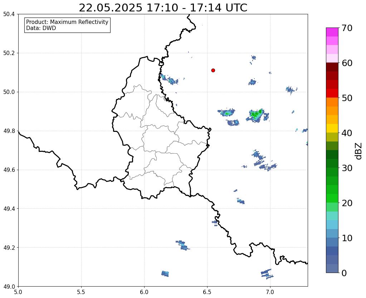
Task: Click colorbar tick label 70
Action: [x=347, y=28]
